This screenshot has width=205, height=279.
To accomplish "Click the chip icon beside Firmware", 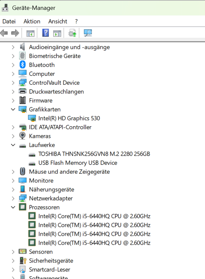I will [x=22, y=100].
